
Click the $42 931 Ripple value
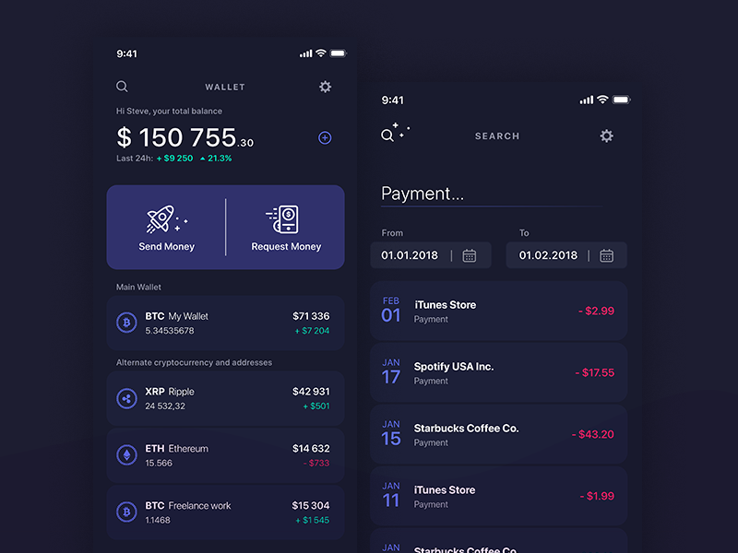tap(311, 391)
